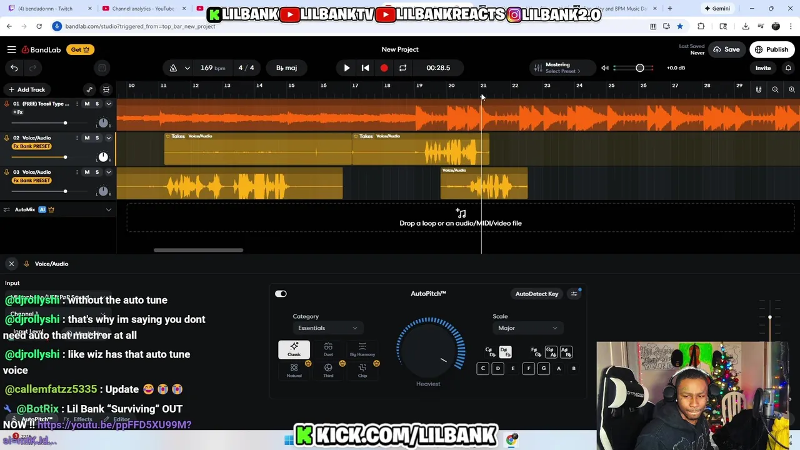Open the BandLab hamburger menu
800x450 pixels.
(11, 49)
